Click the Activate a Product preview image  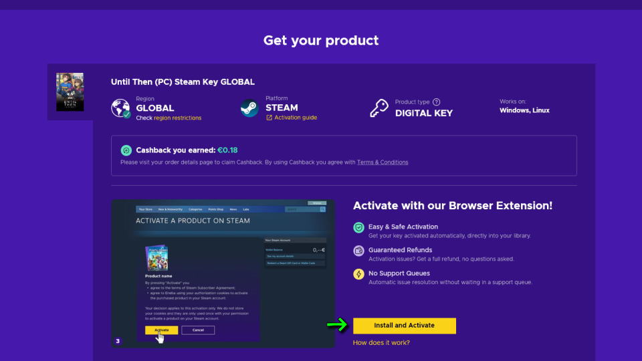pos(223,273)
